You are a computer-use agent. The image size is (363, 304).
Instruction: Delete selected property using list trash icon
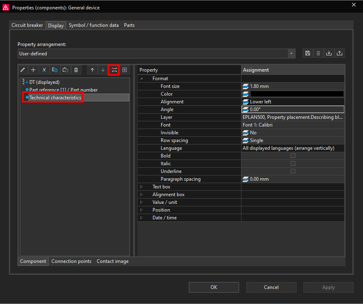(x=76, y=70)
